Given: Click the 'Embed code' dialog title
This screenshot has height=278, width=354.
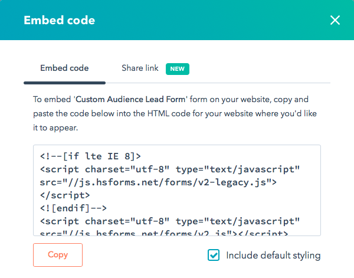Looking at the screenshot, I should pyautogui.click(x=59, y=21).
